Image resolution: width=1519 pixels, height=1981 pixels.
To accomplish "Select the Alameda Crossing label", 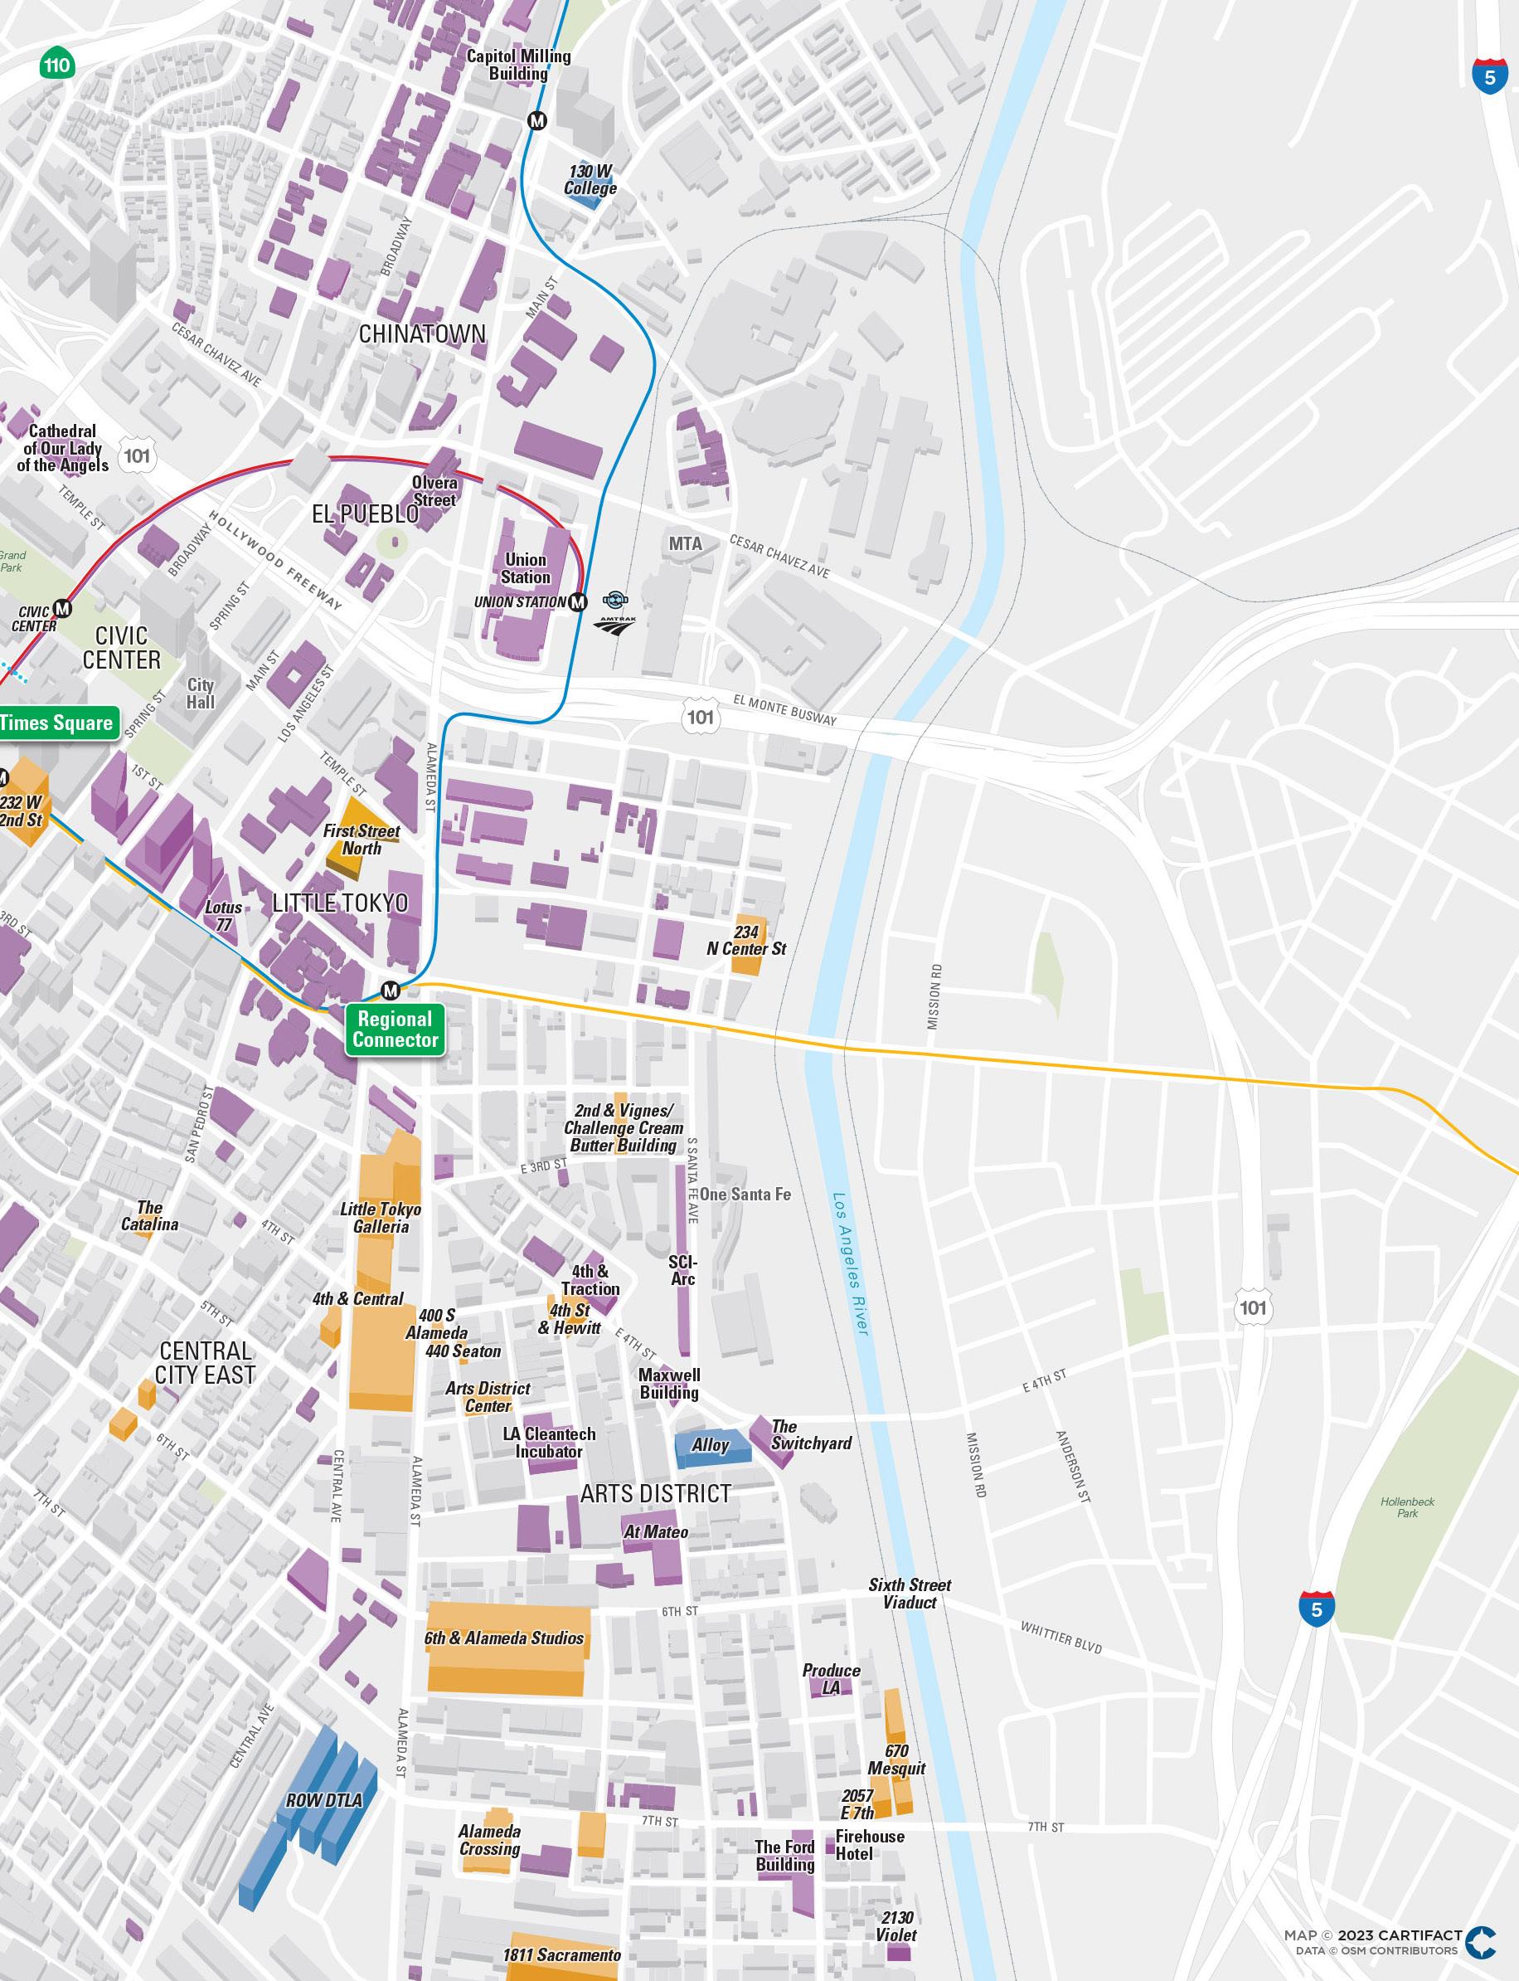I will 489,1840.
